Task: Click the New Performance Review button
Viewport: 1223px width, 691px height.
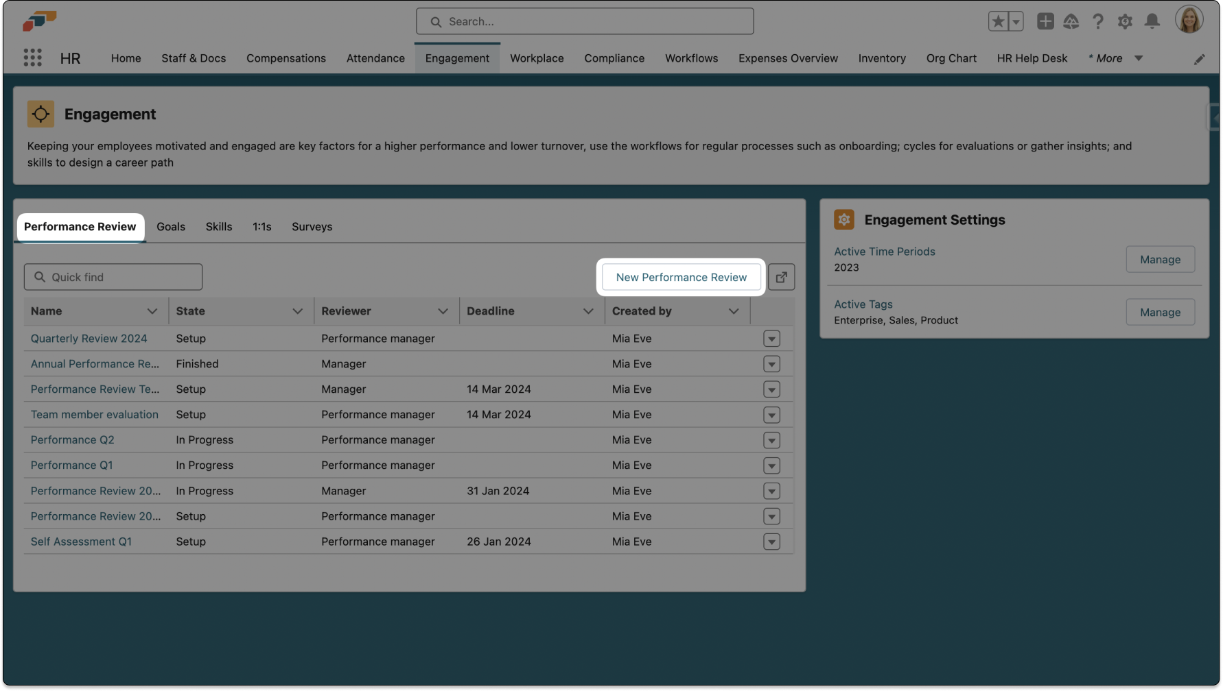Action: point(681,277)
